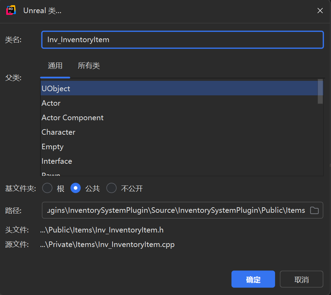Pick Actor Component from the list

(x=72, y=117)
